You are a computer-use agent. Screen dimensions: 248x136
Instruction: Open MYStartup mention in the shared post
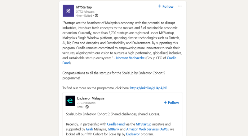pos(144,124)
